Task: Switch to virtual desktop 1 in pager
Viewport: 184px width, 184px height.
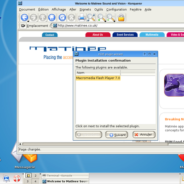Action: tap(28, 176)
